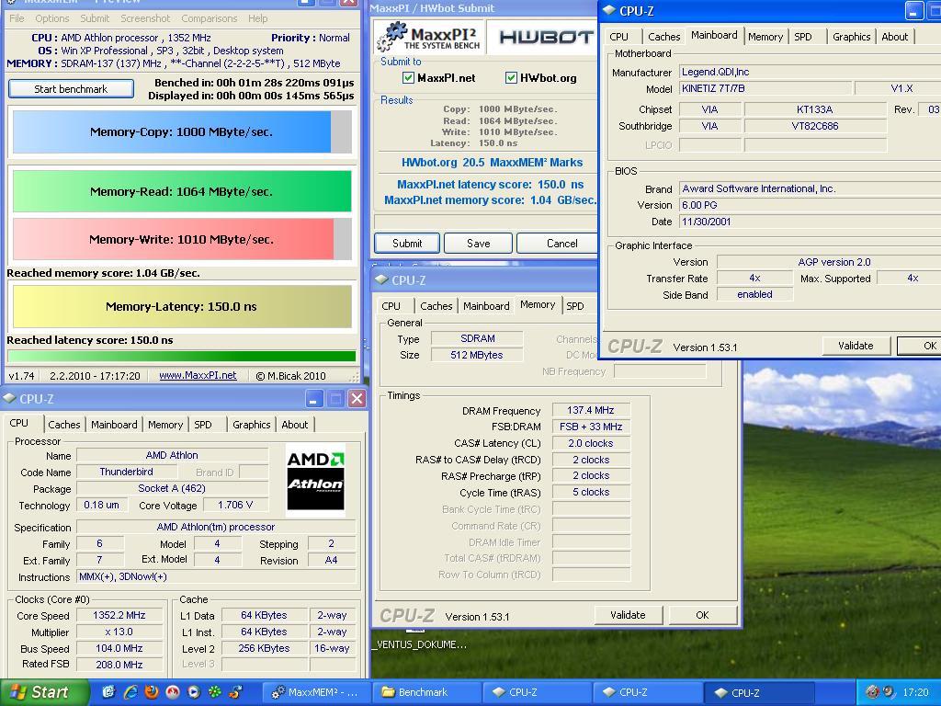Switch to Benchmark folder taskbar button
The height and width of the screenshot is (706, 941).
(x=426, y=692)
